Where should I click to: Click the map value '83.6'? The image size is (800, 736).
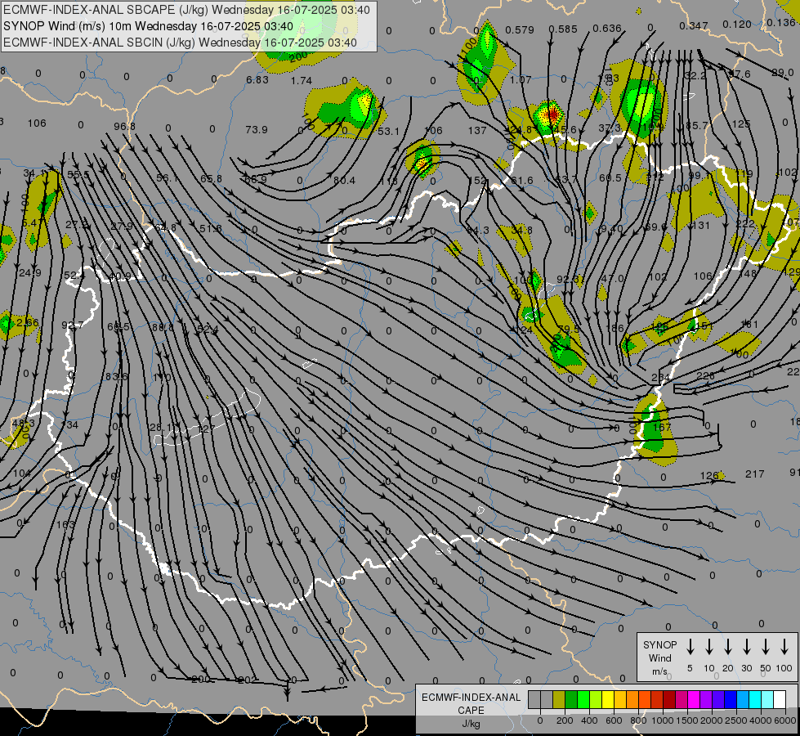116,376
